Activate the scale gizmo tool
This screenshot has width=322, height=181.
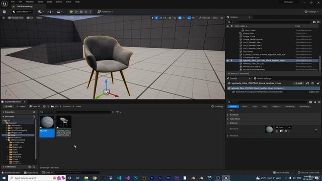click(165, 18)
